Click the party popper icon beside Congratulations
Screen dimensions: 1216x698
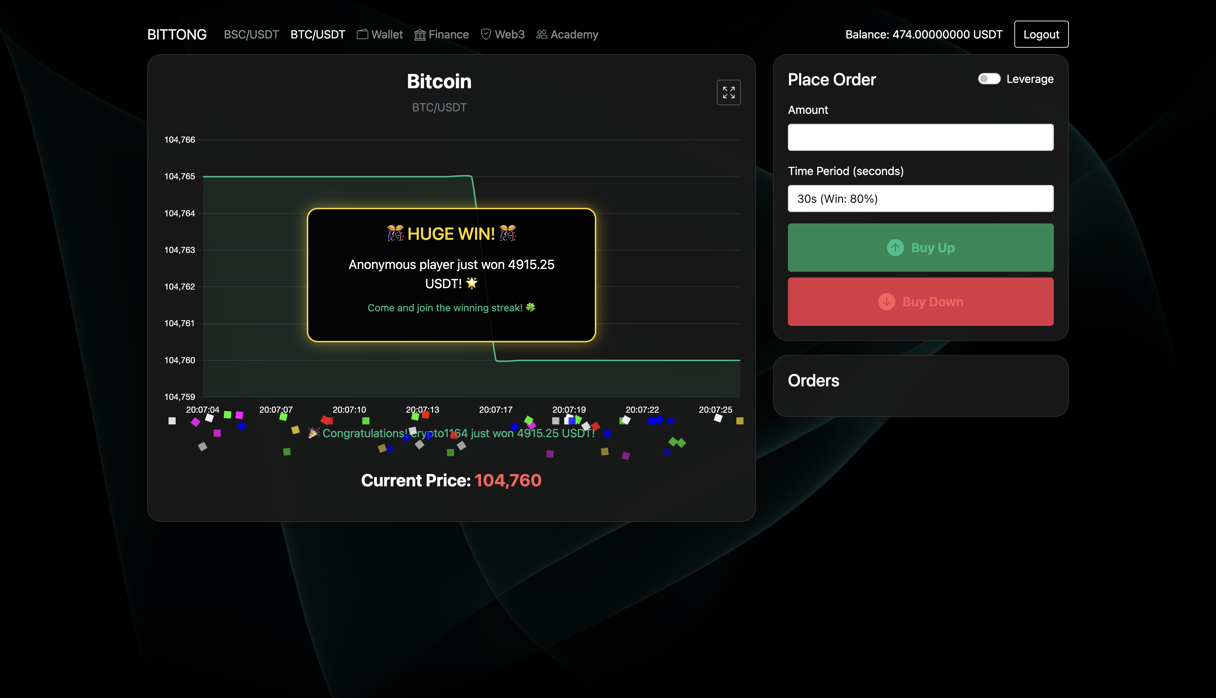(x=313, y=433)
